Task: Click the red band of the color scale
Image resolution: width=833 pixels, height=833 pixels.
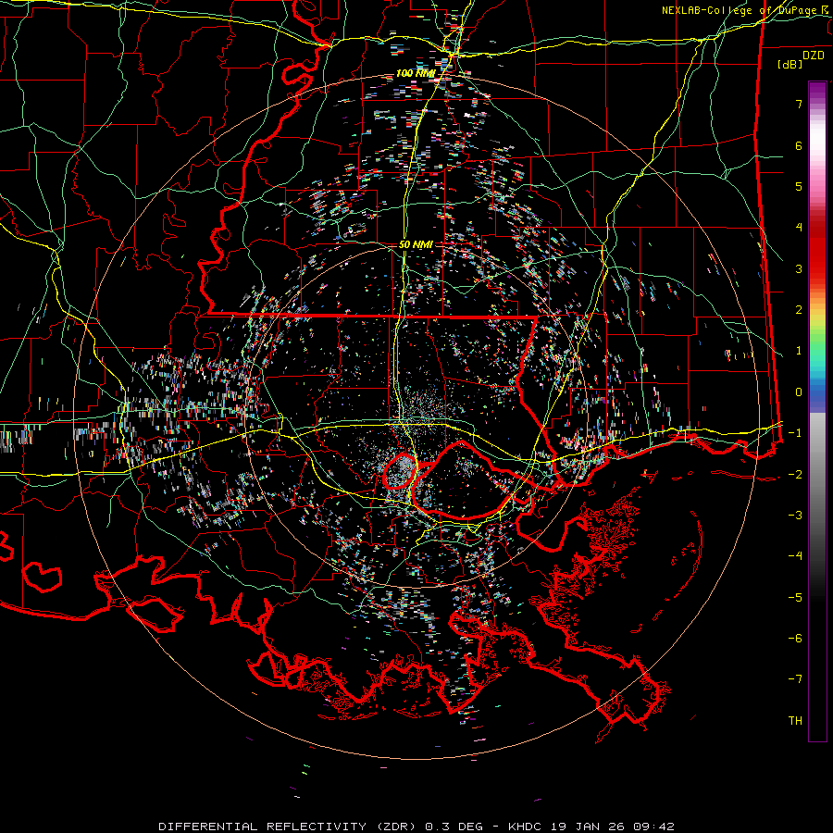Action: tap(817, 250)
